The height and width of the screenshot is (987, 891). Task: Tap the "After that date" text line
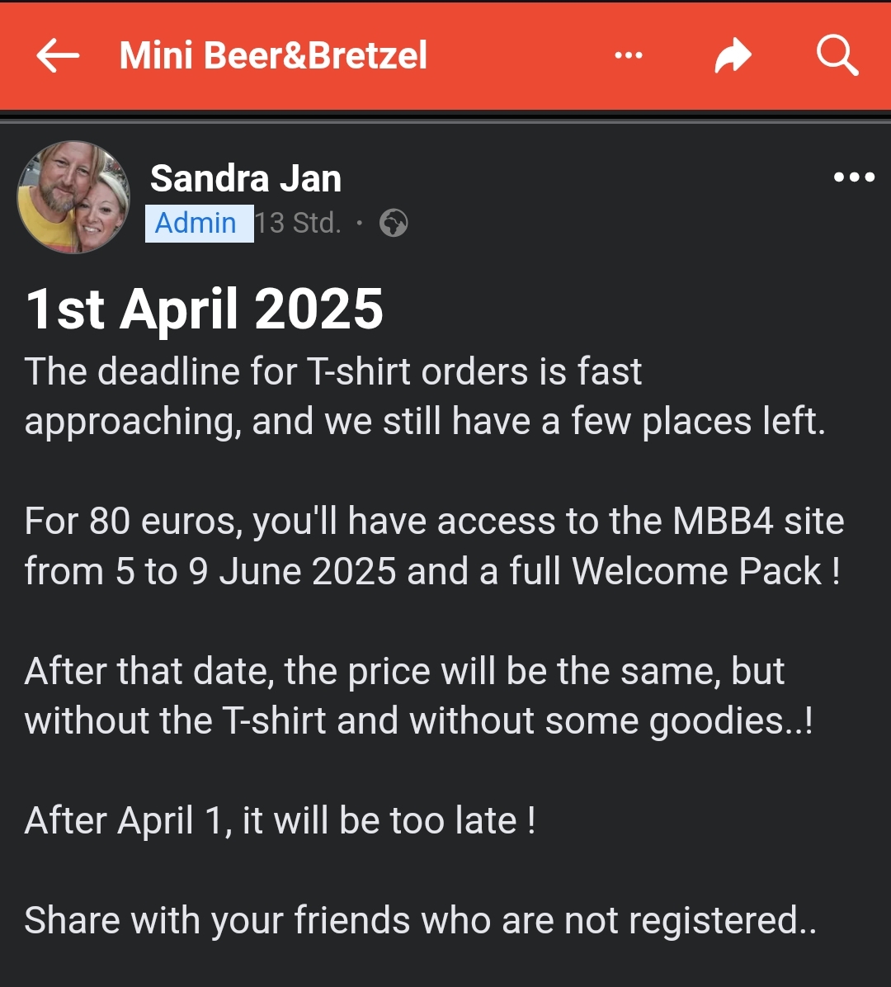click(404, 671)
